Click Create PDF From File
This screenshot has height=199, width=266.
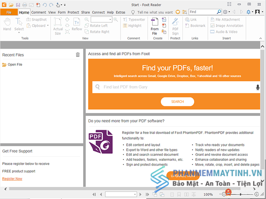point(155,26)
